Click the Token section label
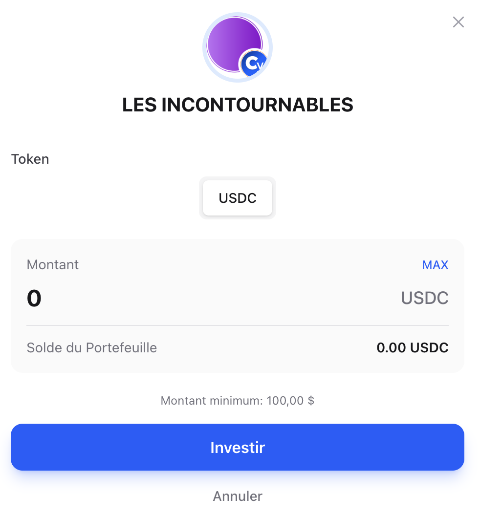 point(30,159)
